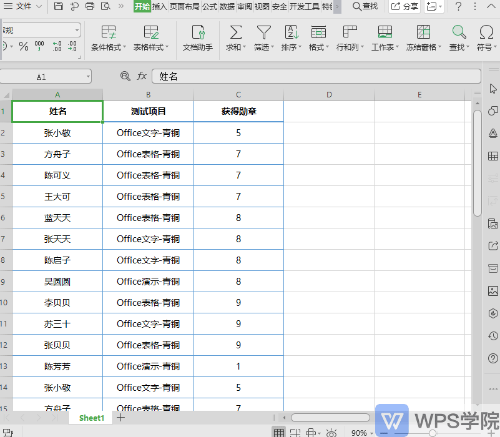The height and width of the screenshot is (437, 500).
Task: Open the number format combo box
Action: point(41,31)
